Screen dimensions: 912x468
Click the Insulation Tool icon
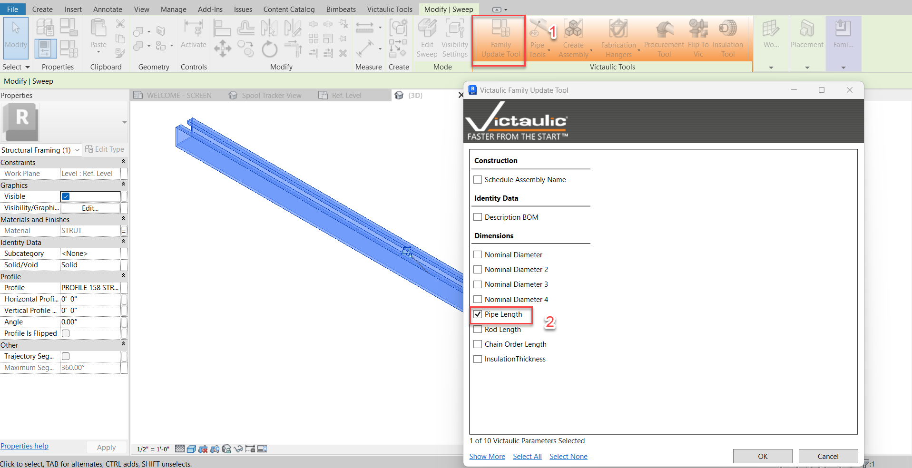click(727, 39)
